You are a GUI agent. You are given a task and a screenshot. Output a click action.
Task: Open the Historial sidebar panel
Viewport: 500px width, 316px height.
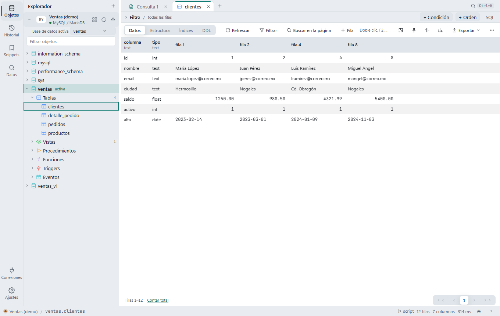11,31
